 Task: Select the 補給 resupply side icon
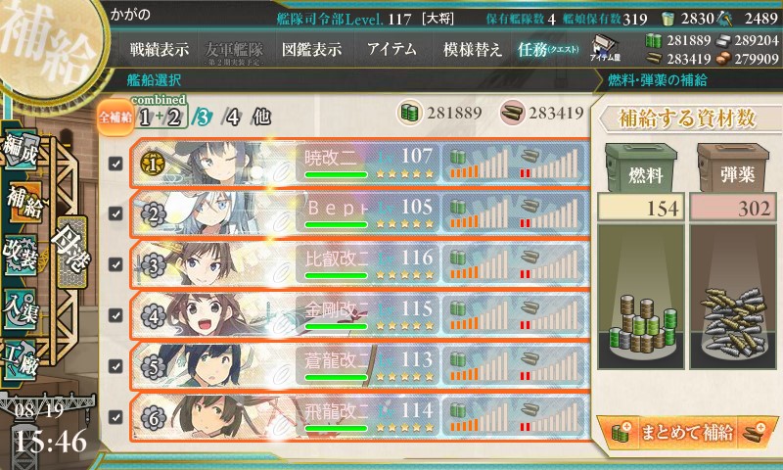pos(23,203)
